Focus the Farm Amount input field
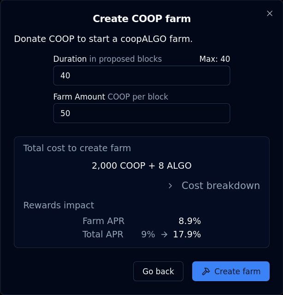Image resolution: width=283 pixels, height=295 pixels. (141, 113)
